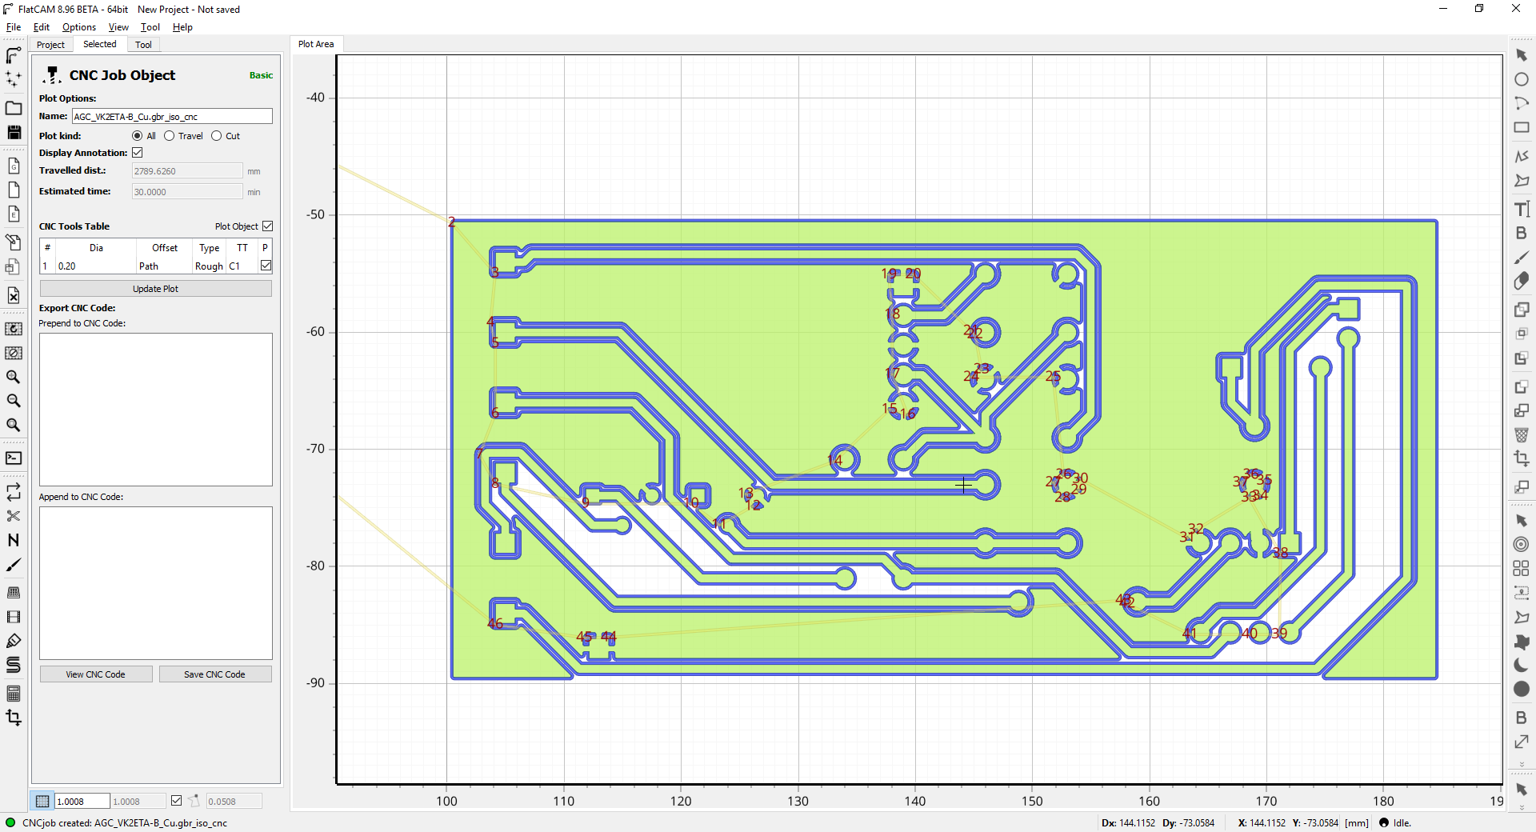Click the Save CNC Code button

[214, 674]
